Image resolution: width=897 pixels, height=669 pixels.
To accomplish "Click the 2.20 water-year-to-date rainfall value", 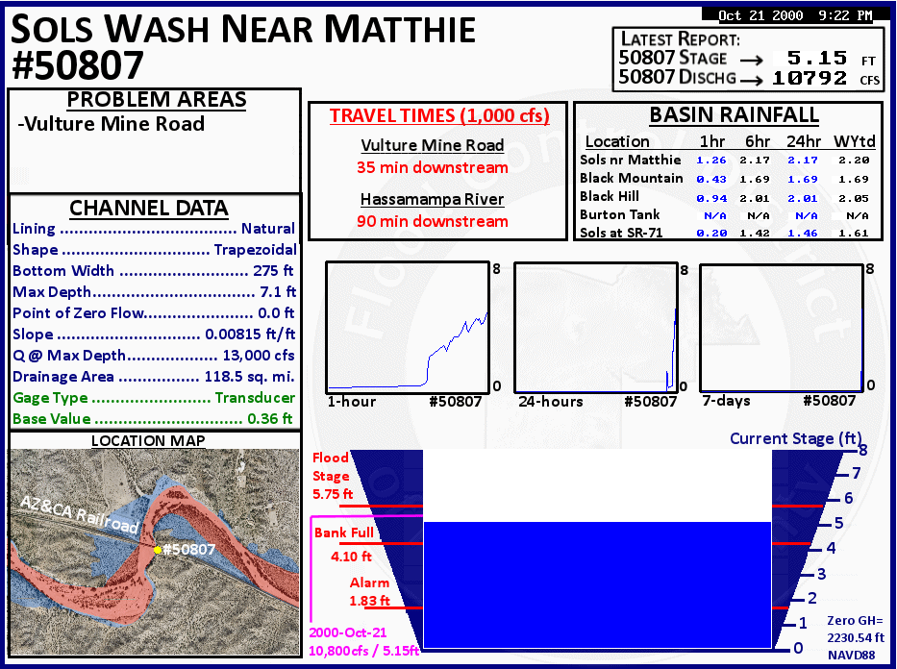I will (x=854, y=161).
